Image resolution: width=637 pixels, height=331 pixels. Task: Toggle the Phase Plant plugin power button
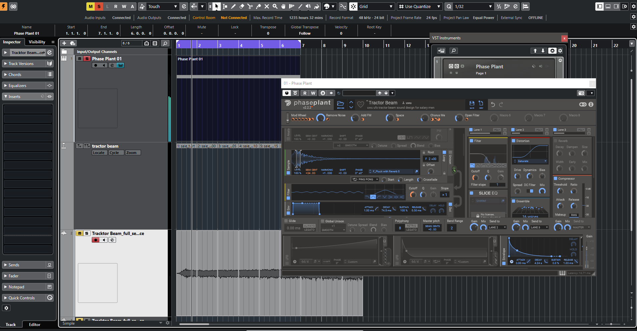point(286,93)
